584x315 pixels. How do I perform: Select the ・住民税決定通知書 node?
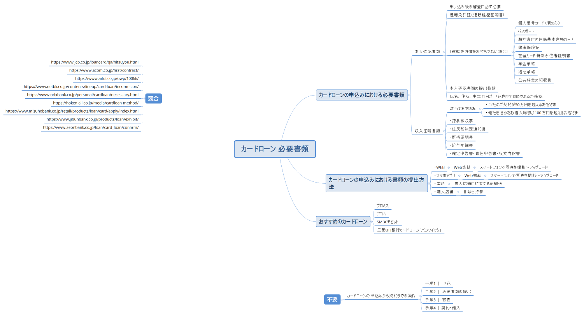(x=467, y=129)
